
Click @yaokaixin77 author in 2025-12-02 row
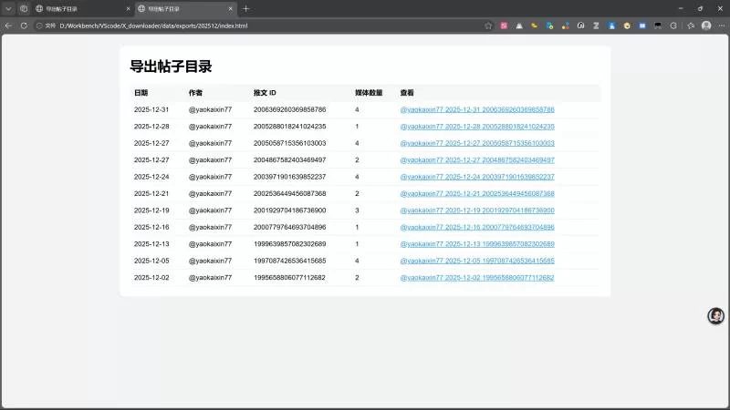[x=210, y=278]
